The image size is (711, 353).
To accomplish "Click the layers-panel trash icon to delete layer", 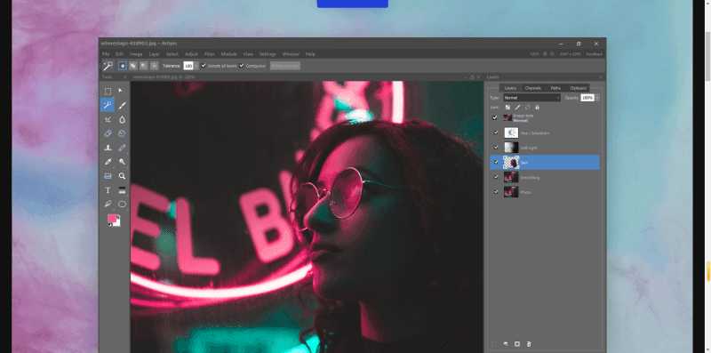I will (x=529, y=344).
